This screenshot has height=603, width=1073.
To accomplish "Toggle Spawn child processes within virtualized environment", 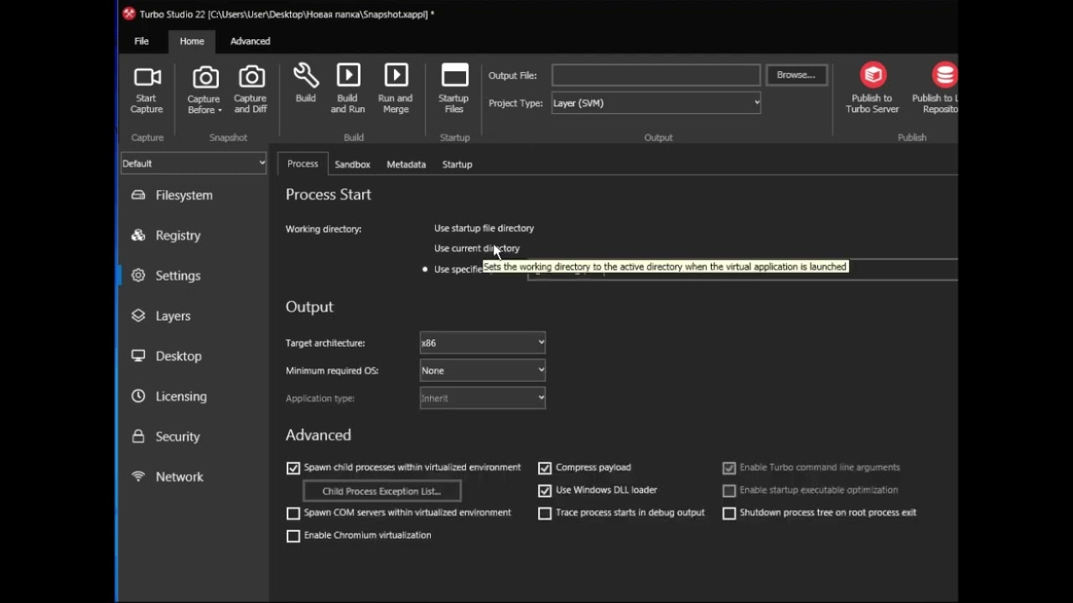I will click(x=293, y=468).
